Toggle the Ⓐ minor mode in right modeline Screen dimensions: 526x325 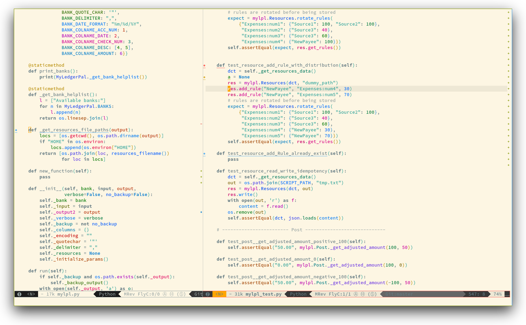click(x=356, y=294)
